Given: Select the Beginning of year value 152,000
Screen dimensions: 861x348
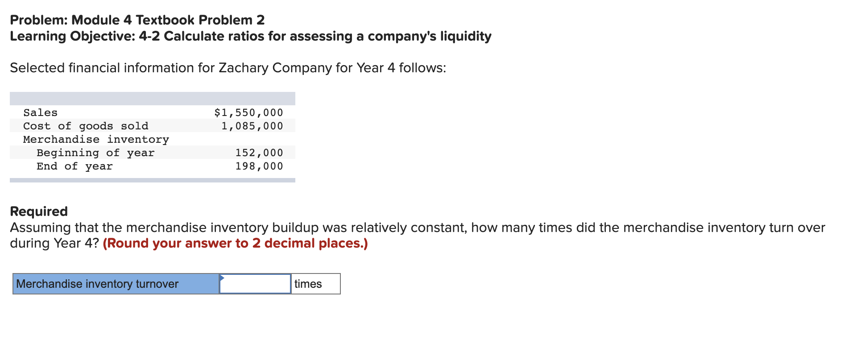Looking at the screenshot, I should [259, 153].
